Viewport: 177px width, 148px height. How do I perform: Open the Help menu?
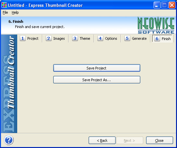15,12
